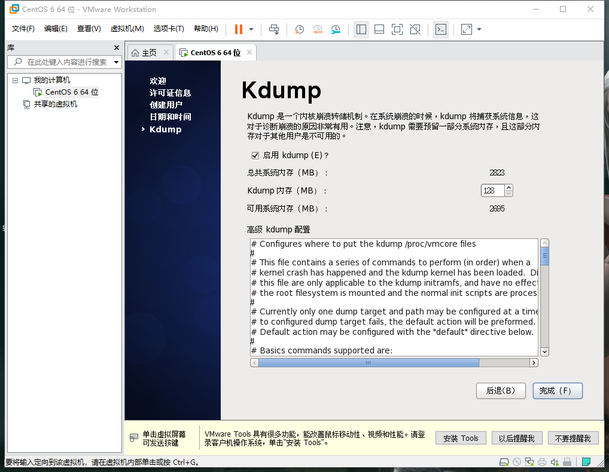Click the horizontal scrollbar left arrow

click(x=254, y=363)
